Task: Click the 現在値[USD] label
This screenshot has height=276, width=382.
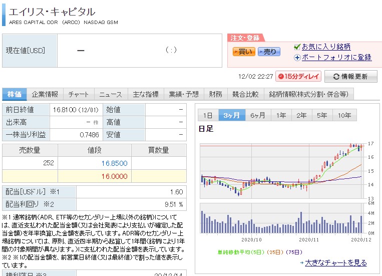Action: tap(26, 51)
